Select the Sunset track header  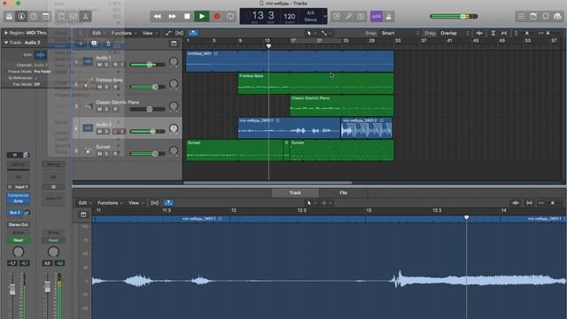tap(128, 150)
